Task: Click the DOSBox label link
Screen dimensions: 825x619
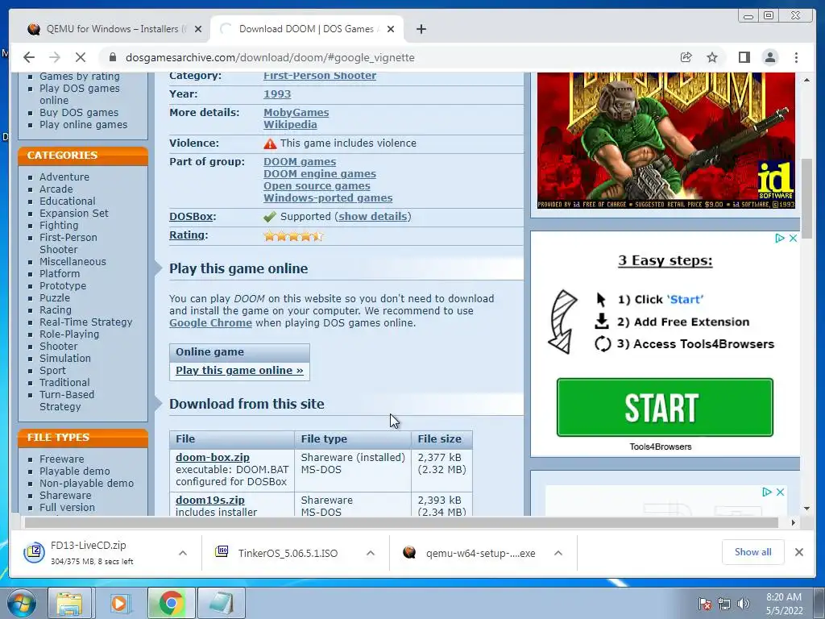Action: point(191,216)
